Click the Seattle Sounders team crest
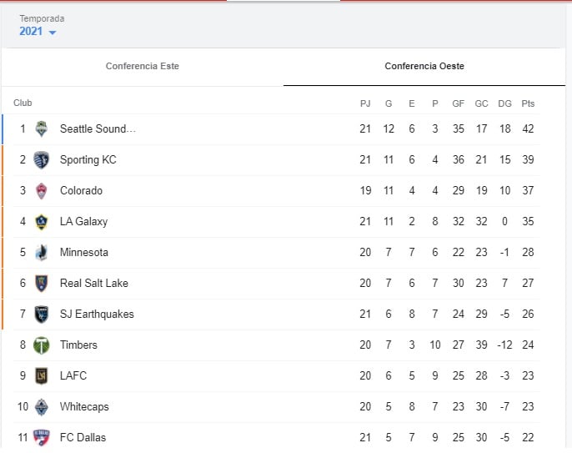This screenshot has width=572, height=453. [41, 129]
